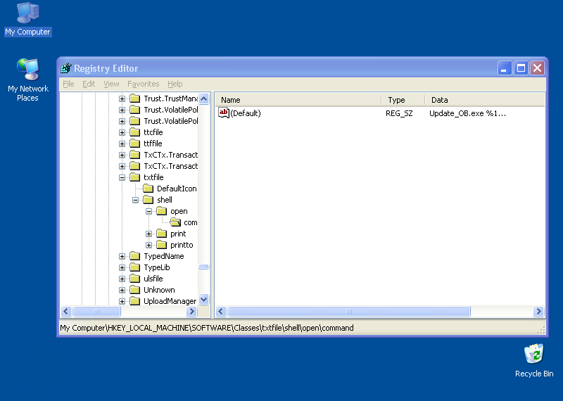Click the tree pane vertical scroll thumb

point(204,267)
